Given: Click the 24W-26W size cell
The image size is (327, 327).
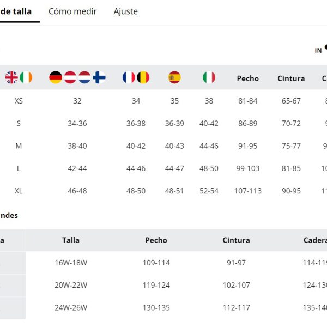Looking at the screenshot, I should pos(71,308).
